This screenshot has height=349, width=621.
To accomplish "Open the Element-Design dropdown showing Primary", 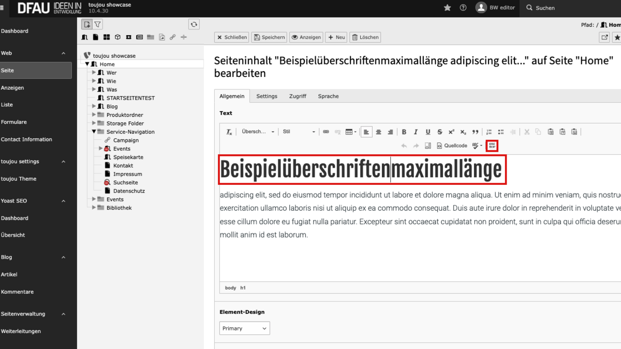I will (244, 328).
